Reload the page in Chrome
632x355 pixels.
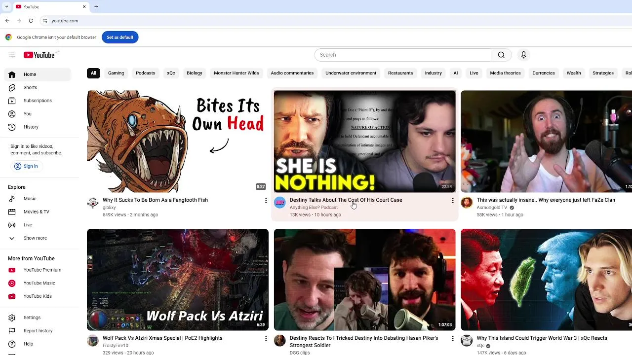tap(31, 21)
